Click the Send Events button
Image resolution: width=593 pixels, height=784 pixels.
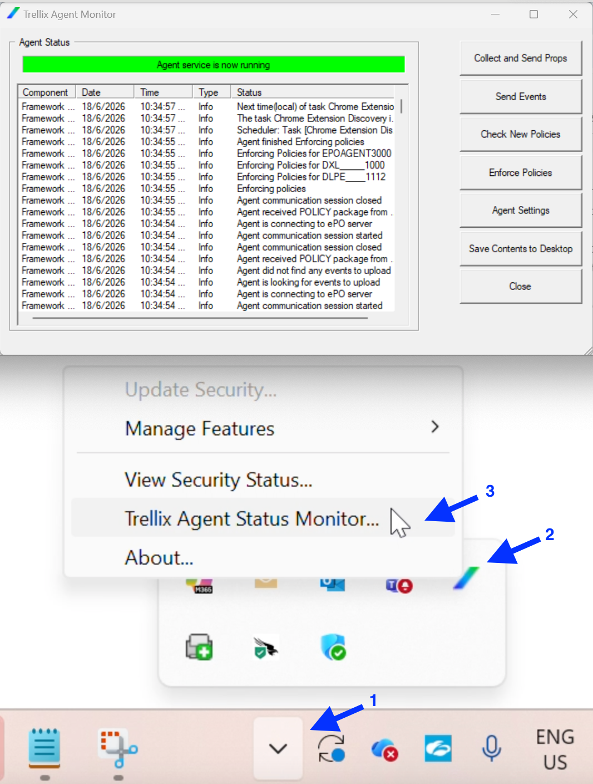coord(521,96)
